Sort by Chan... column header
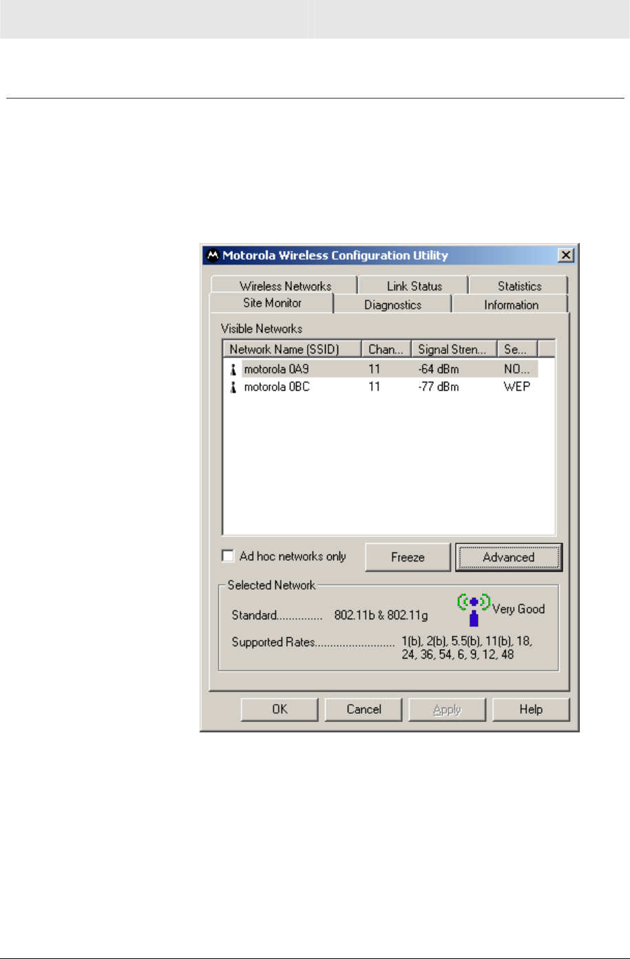The width and height of the screenshot is (630, 959). click(x=386, y=349)
